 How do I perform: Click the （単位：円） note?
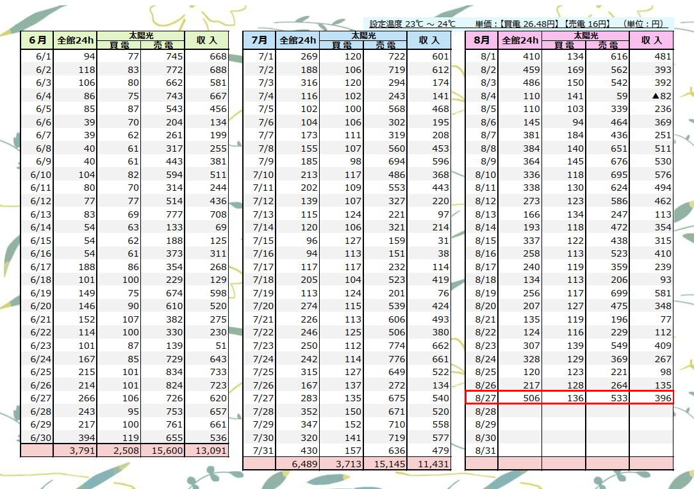point(643,24)
